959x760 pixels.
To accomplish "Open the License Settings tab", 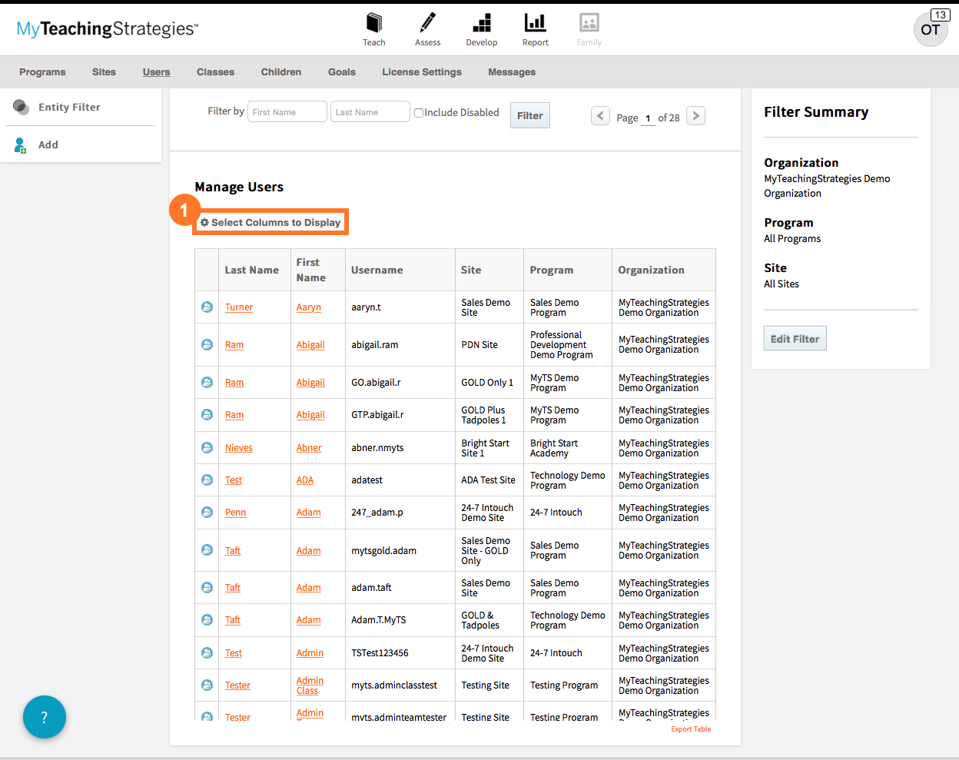I will click(421, 71).
